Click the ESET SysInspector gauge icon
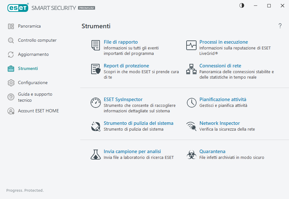 pyautogui.click(x=95, y=103)
